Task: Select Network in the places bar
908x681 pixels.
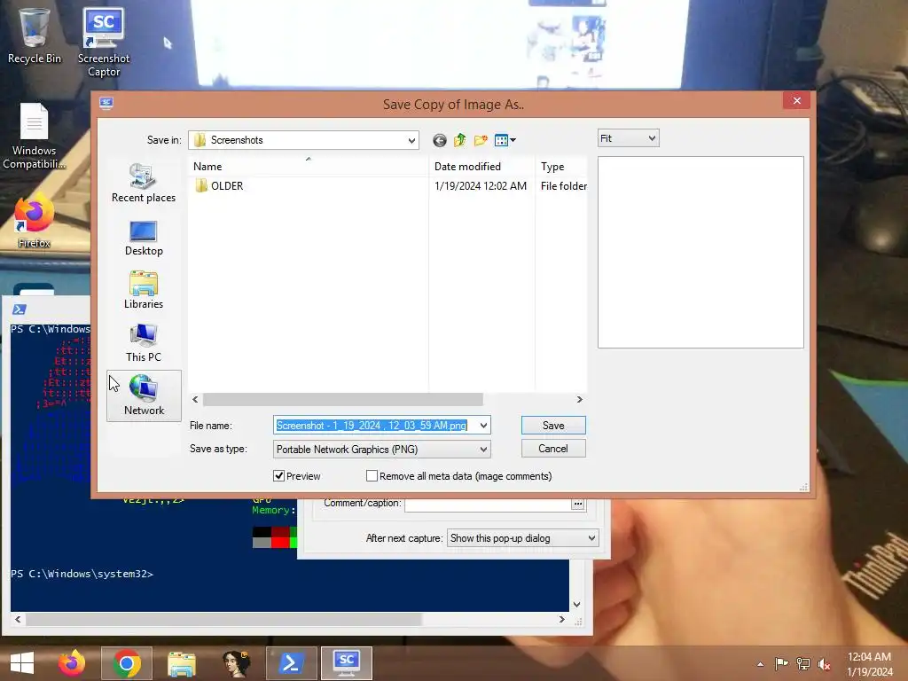Action: pos(144,395)
